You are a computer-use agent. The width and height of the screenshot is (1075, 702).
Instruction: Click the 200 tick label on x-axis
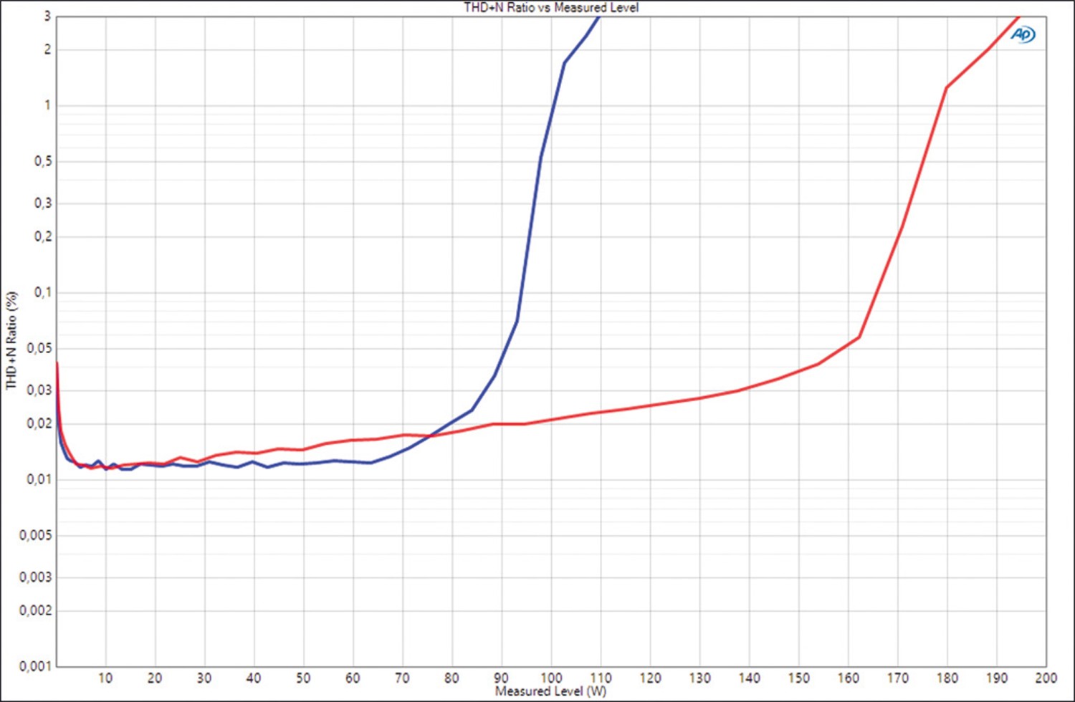point(1046,678)
